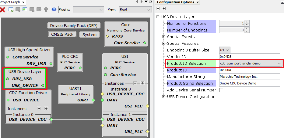The width and height of the screenshot is (284, 138).
Task: Switch to the Project Graph tab
Action: (10, 2)
